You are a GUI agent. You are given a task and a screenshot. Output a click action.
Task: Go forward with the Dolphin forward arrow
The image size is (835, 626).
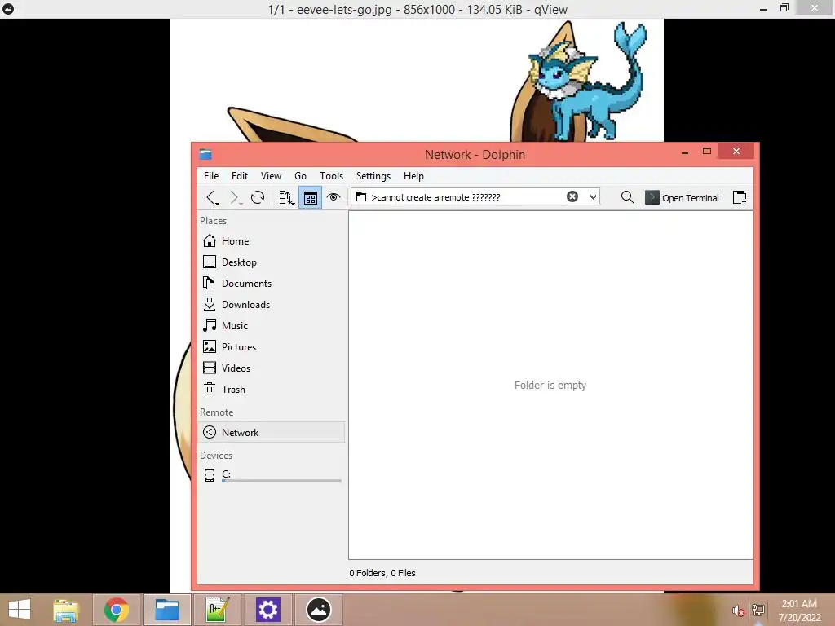click(234, 197)
